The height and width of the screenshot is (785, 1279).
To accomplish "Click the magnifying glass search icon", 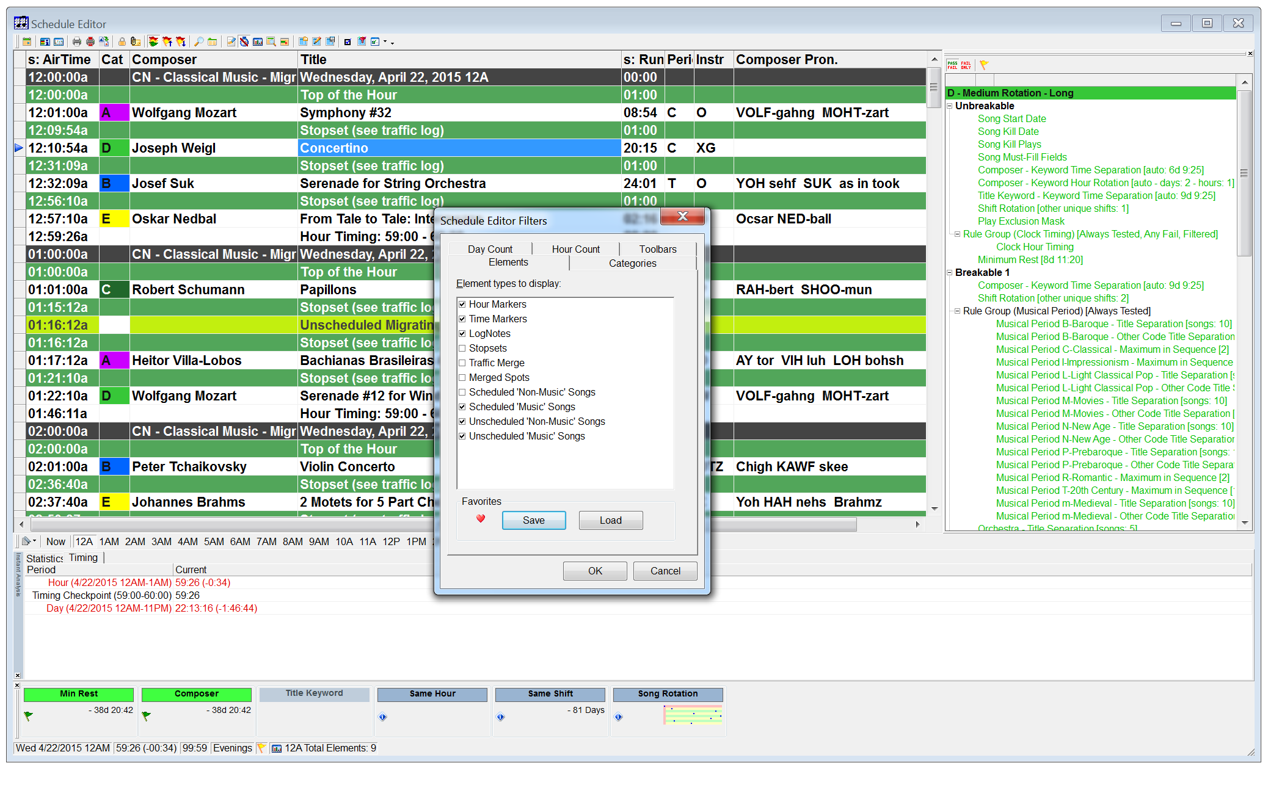I will pyautogui.click(x=199, y=42).
